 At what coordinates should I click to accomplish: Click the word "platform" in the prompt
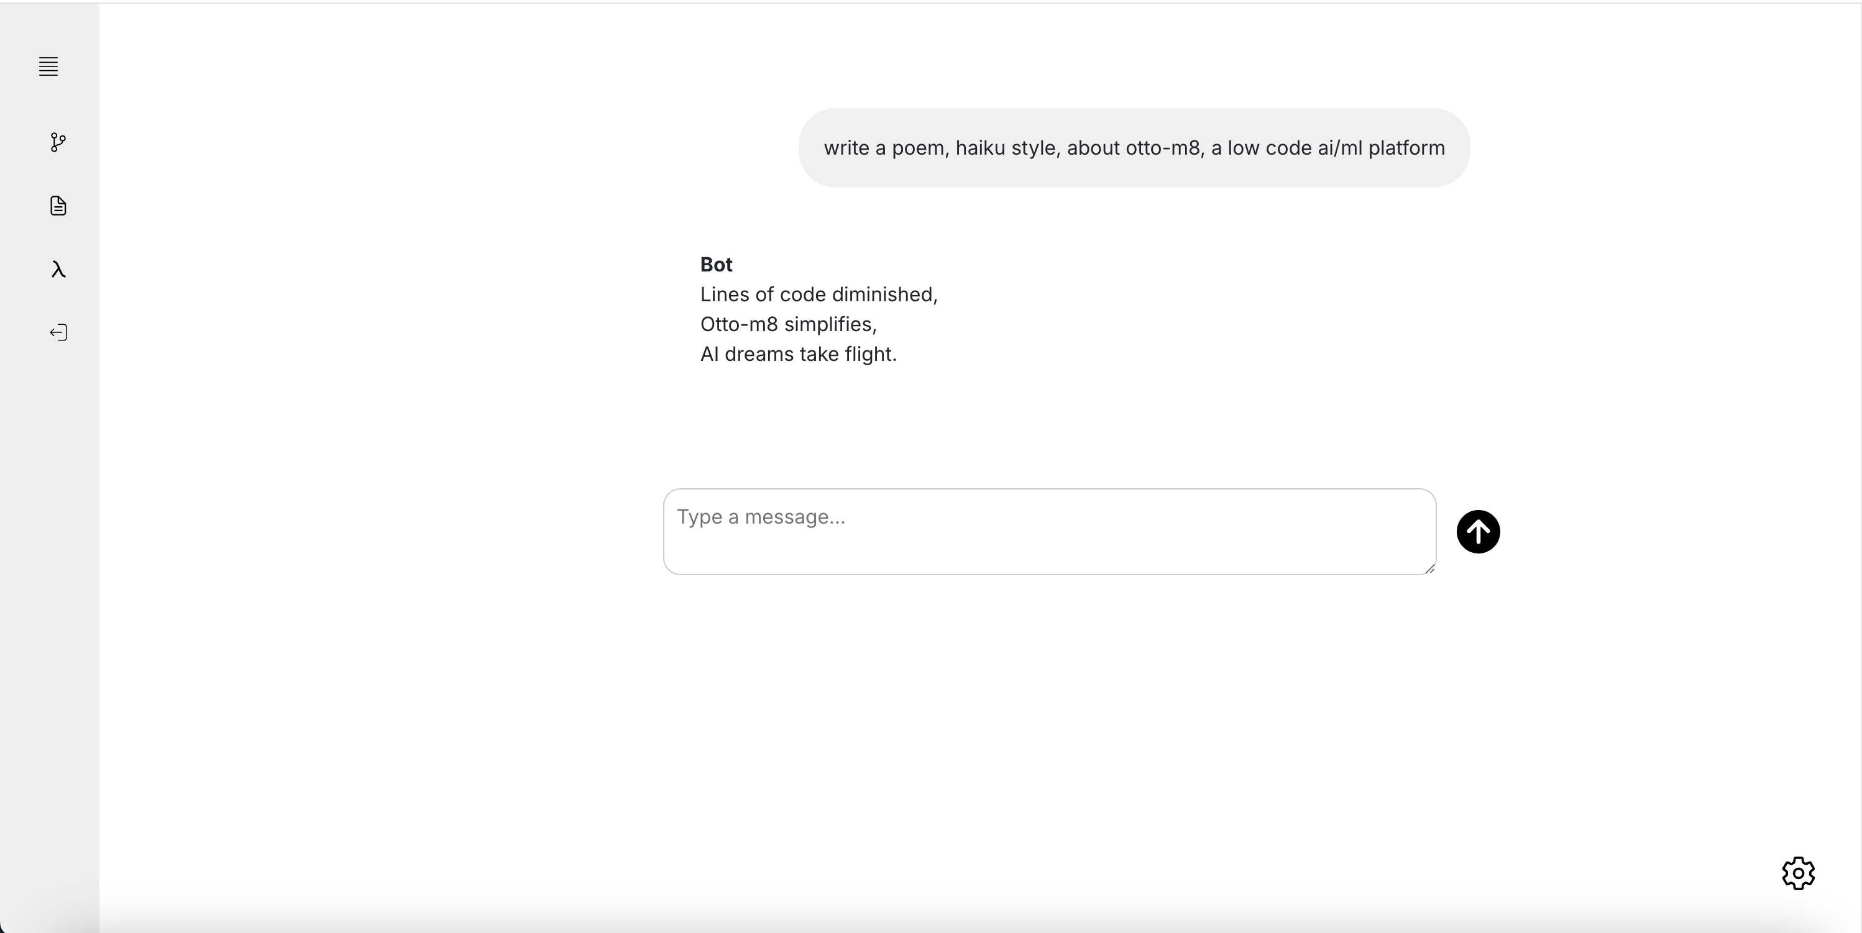tap(1406, 148)
